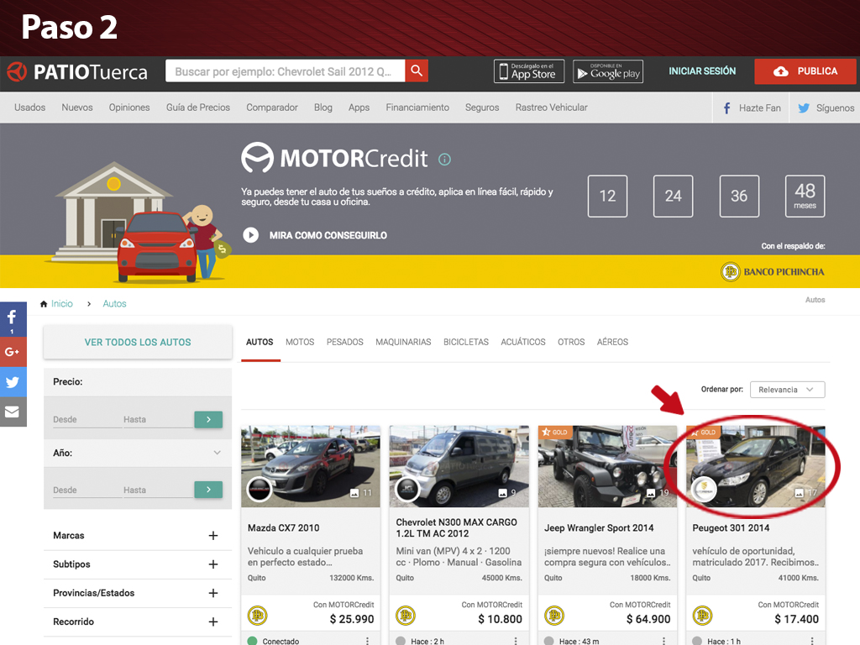860x645 pixels.
Task: Click the home icon in breadcrumb
Action: pos(44,304)
